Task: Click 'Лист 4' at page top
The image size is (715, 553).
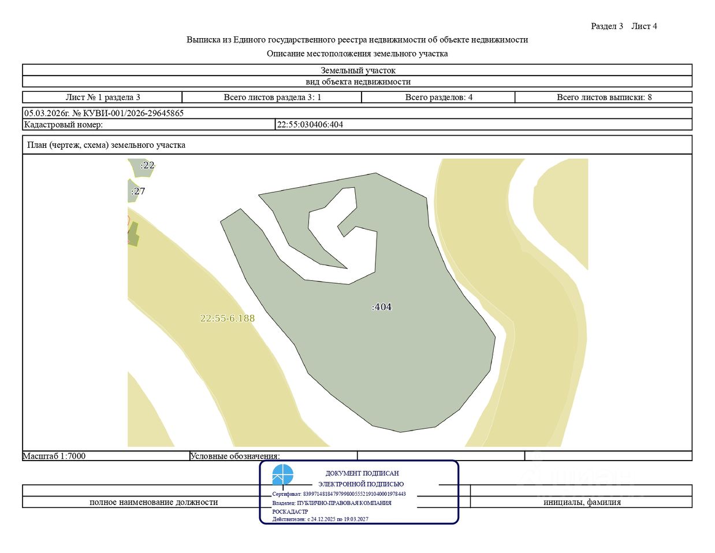Action: click(x=644, y=26)
